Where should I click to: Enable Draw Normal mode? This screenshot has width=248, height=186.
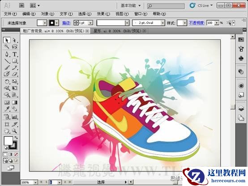pyautogui.click(x=5, y=161)
